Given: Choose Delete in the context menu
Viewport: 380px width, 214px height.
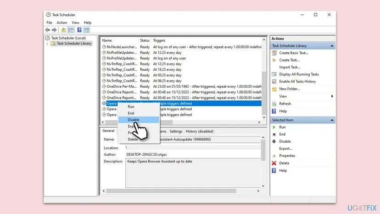Looking at the screenshot, I should (139, 139).
